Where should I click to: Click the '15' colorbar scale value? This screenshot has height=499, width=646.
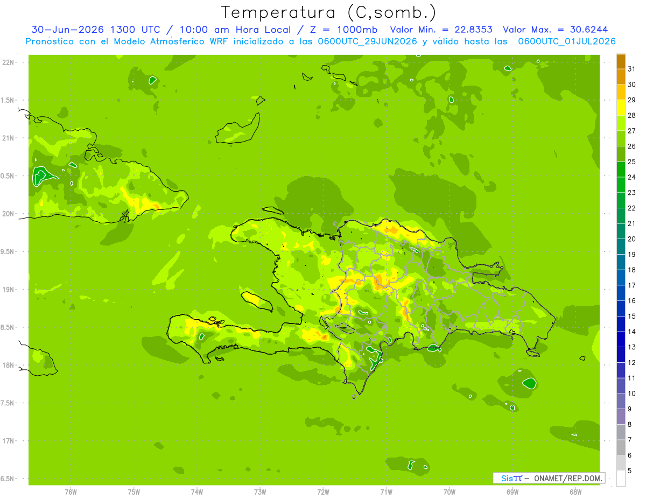pos(632,317)
